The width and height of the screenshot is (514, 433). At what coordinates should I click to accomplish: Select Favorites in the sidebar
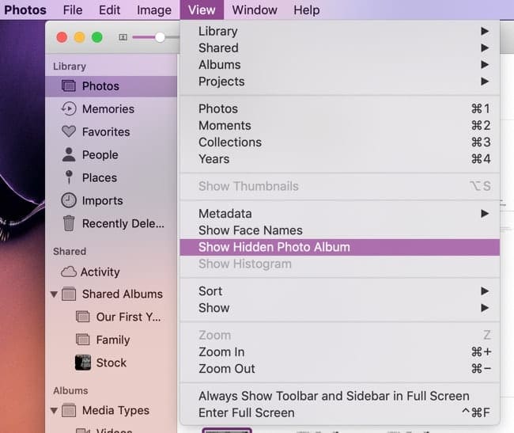[111, 132]
